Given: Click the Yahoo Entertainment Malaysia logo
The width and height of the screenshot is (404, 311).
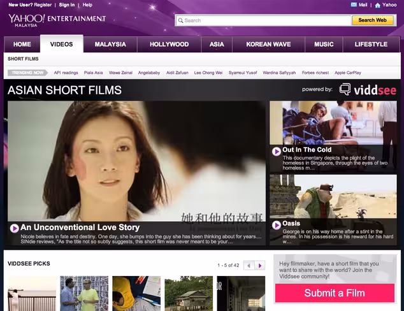Looking at the screenshot, I should 57,20.
